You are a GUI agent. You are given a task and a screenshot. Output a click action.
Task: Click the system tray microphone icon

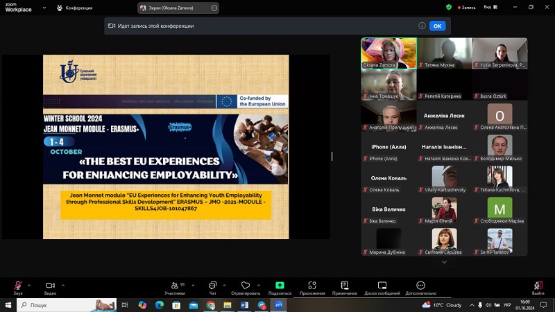[480, 305]
